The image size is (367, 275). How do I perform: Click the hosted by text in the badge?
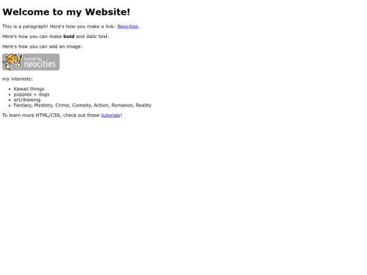pyautogui.click(x=33, y=58)
